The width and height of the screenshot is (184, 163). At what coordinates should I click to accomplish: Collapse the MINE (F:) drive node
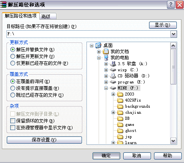[106, 88]
